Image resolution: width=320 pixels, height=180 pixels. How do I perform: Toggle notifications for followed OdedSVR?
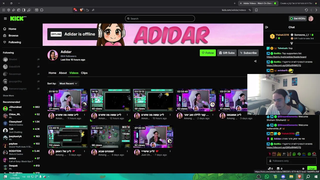coord(38,66)
